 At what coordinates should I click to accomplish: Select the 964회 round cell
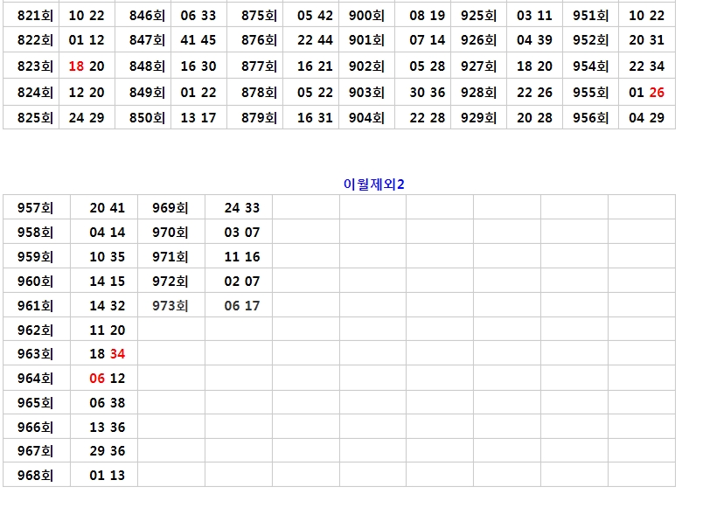(36, 379)
